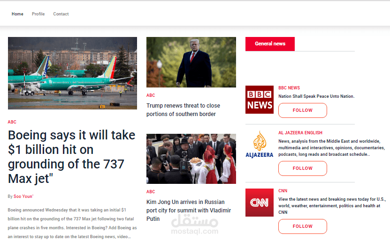Read the Boeing $1 billion hit headline

[72, 157]
